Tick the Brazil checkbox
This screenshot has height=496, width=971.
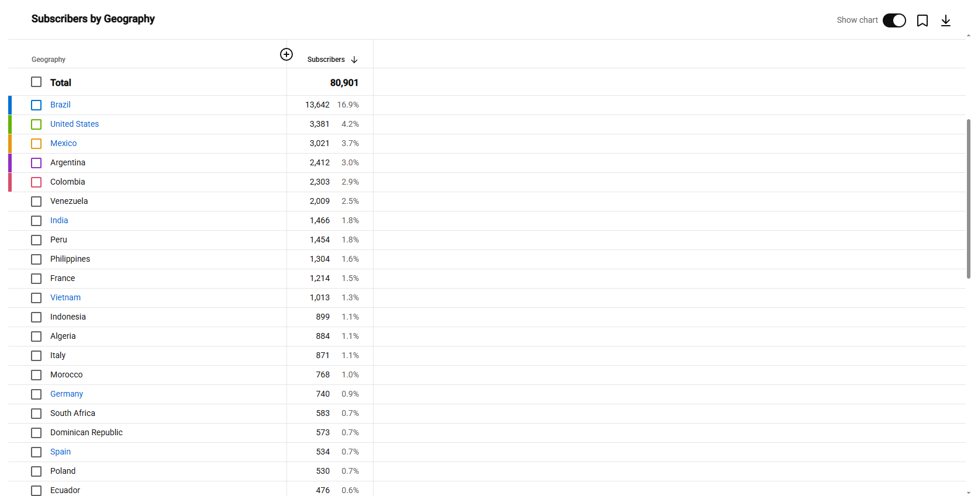click(36, 105)
